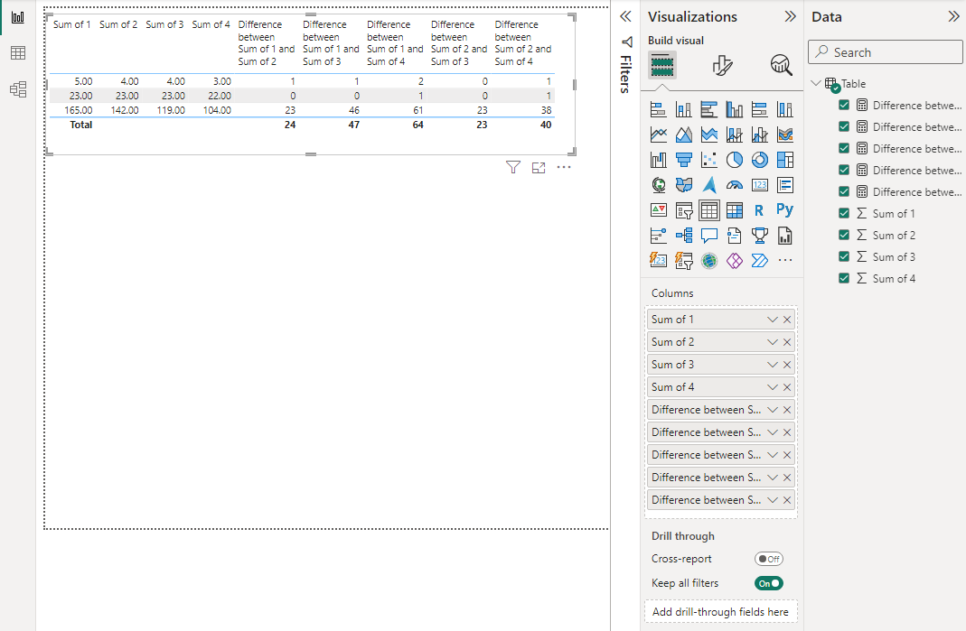Open dropdown for Sum of 4 column field
The image size is (966, 631).
click(772, 387)
